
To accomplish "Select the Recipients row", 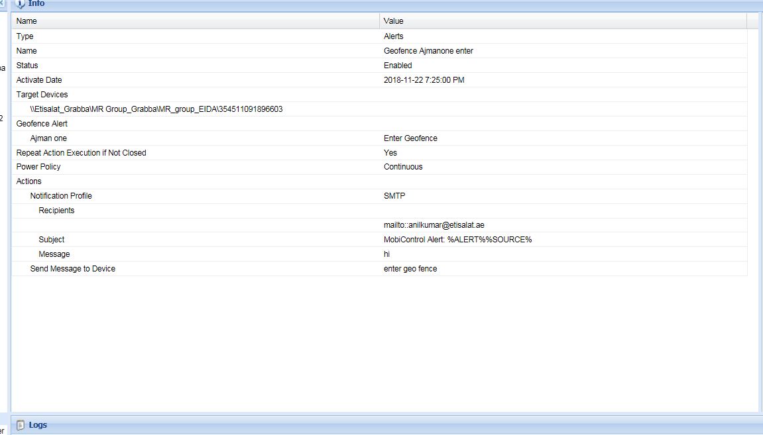I will (x=56, y=211).
